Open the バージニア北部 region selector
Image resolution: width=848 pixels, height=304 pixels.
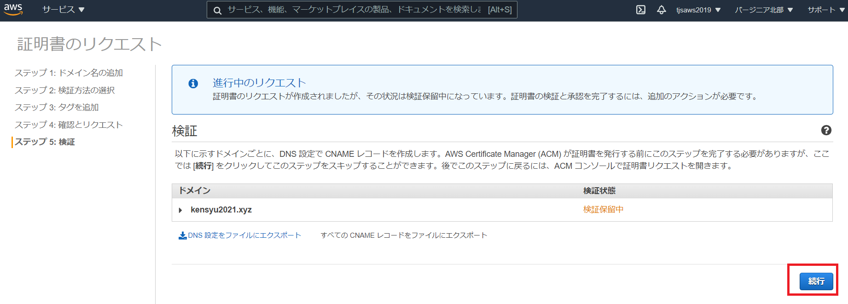pyautogui.click(x=764, y=10)
